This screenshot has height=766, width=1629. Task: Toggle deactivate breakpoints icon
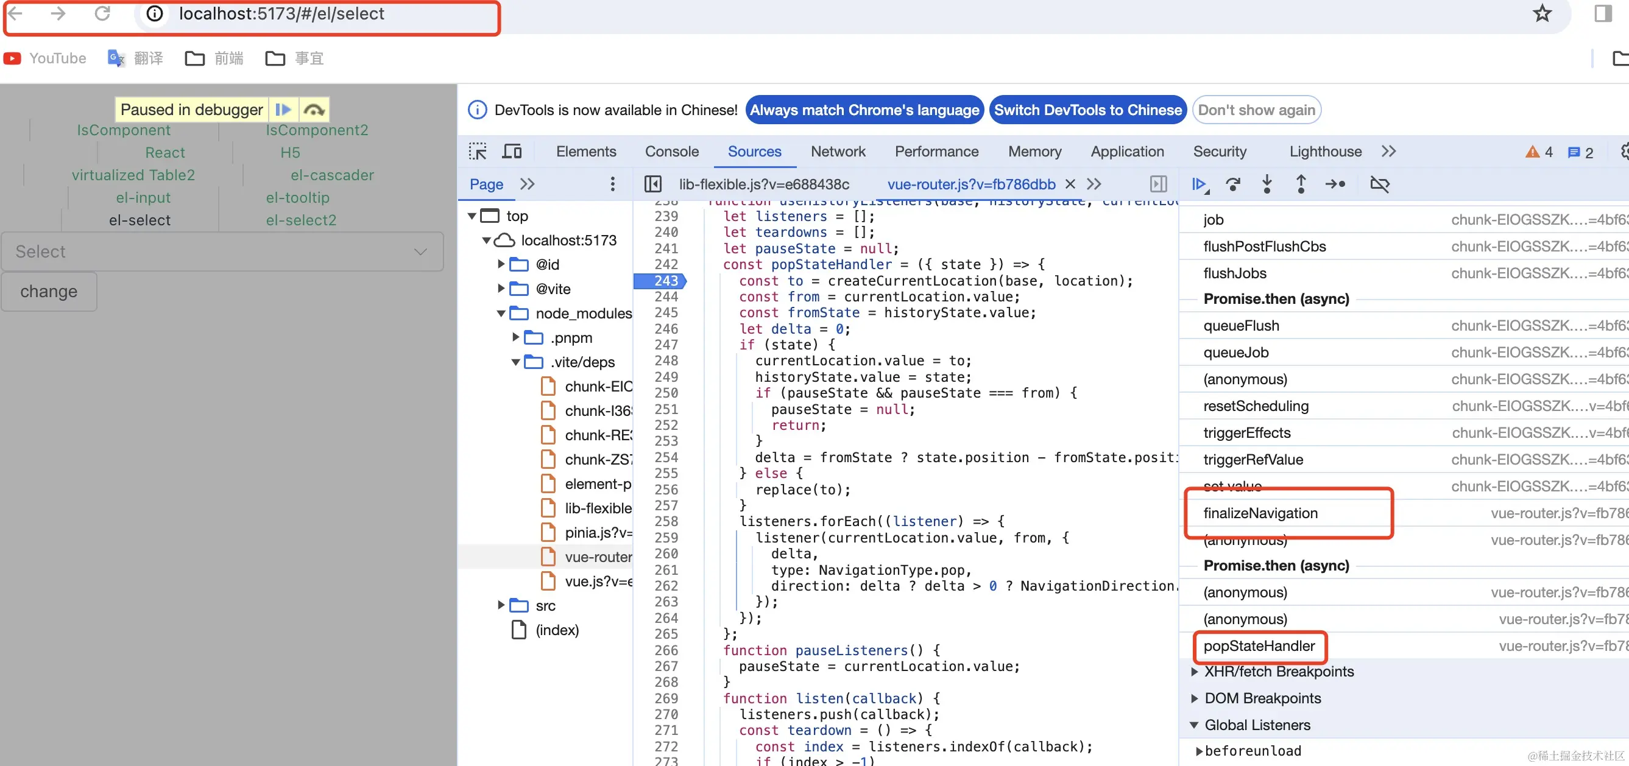(1379, 184)
